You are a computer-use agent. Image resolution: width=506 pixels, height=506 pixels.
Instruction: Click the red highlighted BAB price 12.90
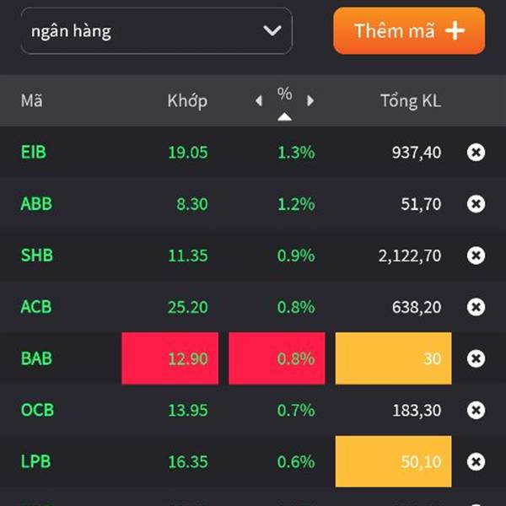[x=170, y=358]
